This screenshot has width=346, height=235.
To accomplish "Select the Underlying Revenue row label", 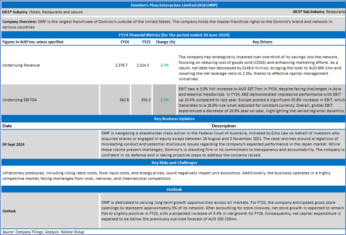I will pyautogui.click(x=21, y=65).
